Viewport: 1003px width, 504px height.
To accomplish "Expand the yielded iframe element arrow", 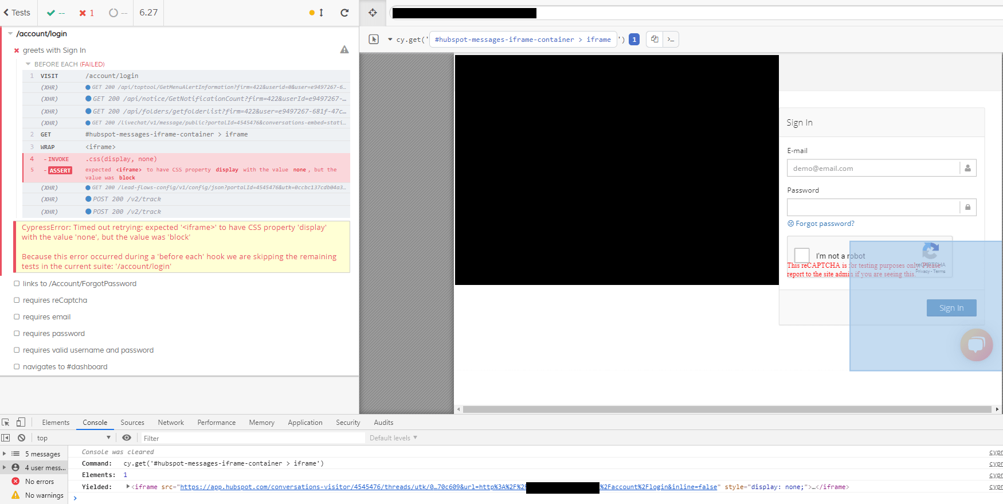I will tap(128, 486).
